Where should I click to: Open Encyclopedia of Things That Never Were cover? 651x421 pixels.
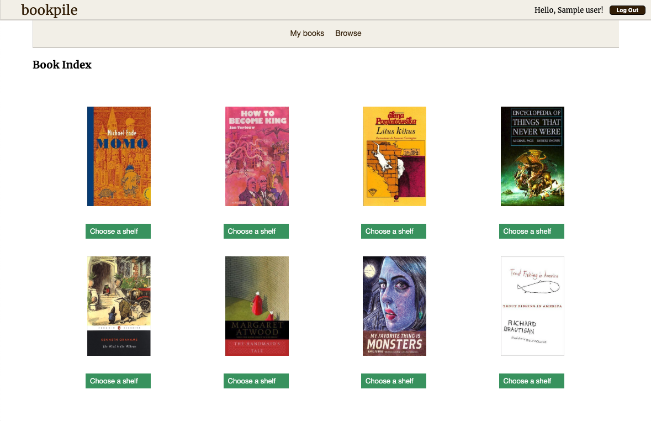[532, 156]
